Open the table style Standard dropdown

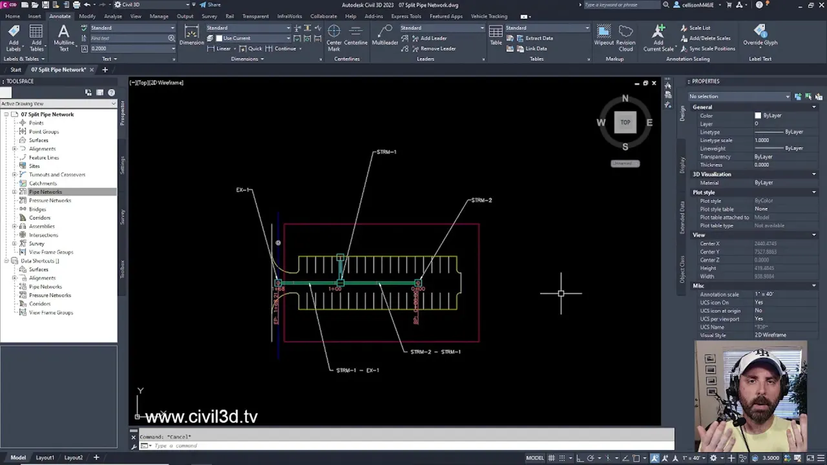coord(547,28)
